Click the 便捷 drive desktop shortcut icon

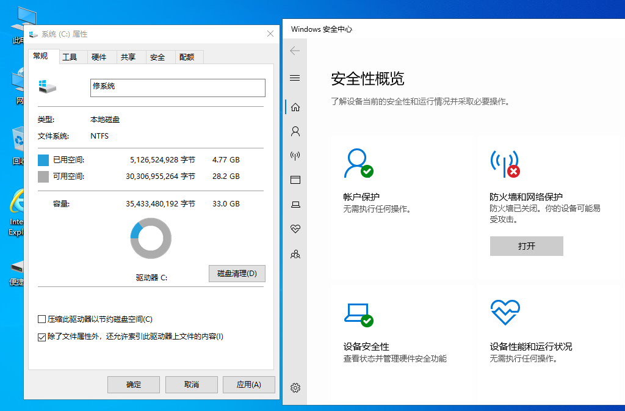(17, 266)
